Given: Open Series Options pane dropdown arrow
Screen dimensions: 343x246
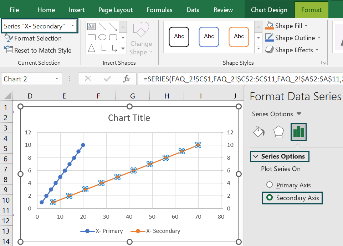Looking at the screenshot, I should (299, 114).
